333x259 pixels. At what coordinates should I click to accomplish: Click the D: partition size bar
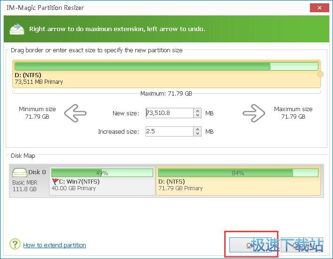pyautogui.click(x=166, y=66)
